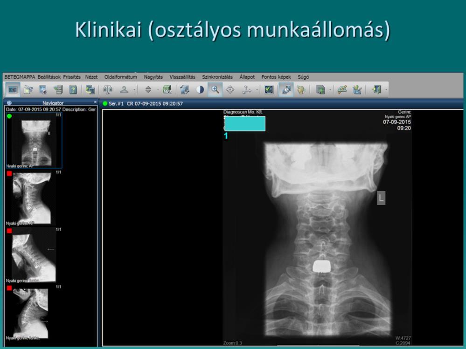Open the Nagyítás menu
This screenshot has width=466, height=349.
pyautogui.click(x=153, y=77)
